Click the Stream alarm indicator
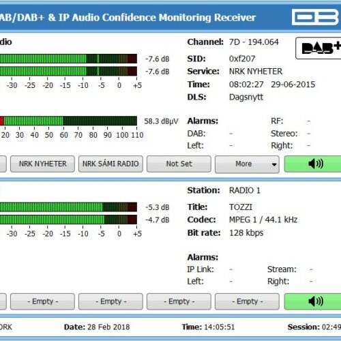341x341 pixels. pyautogui.click(x=311, y=269)
